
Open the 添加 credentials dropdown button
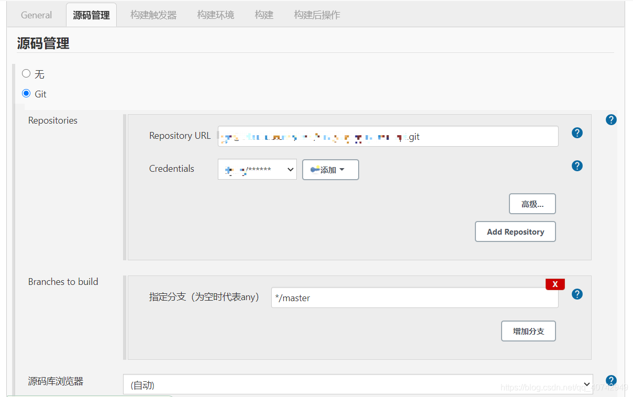coord(330,170)
